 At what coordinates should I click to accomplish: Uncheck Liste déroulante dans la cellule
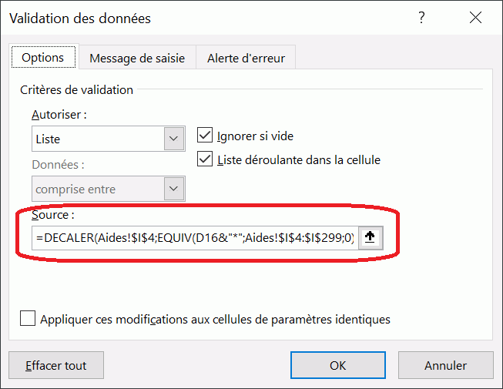point(205,159)
